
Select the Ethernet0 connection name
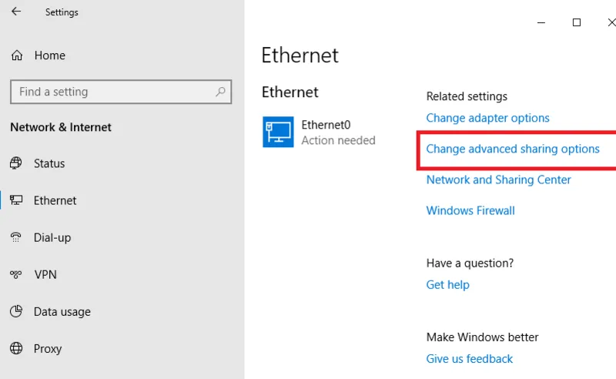click(326, 125)
